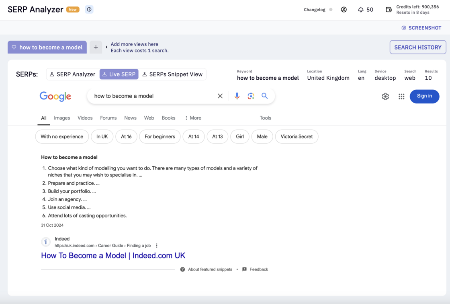Click 'Credits left: 900,356' text

tap(417, 7)
